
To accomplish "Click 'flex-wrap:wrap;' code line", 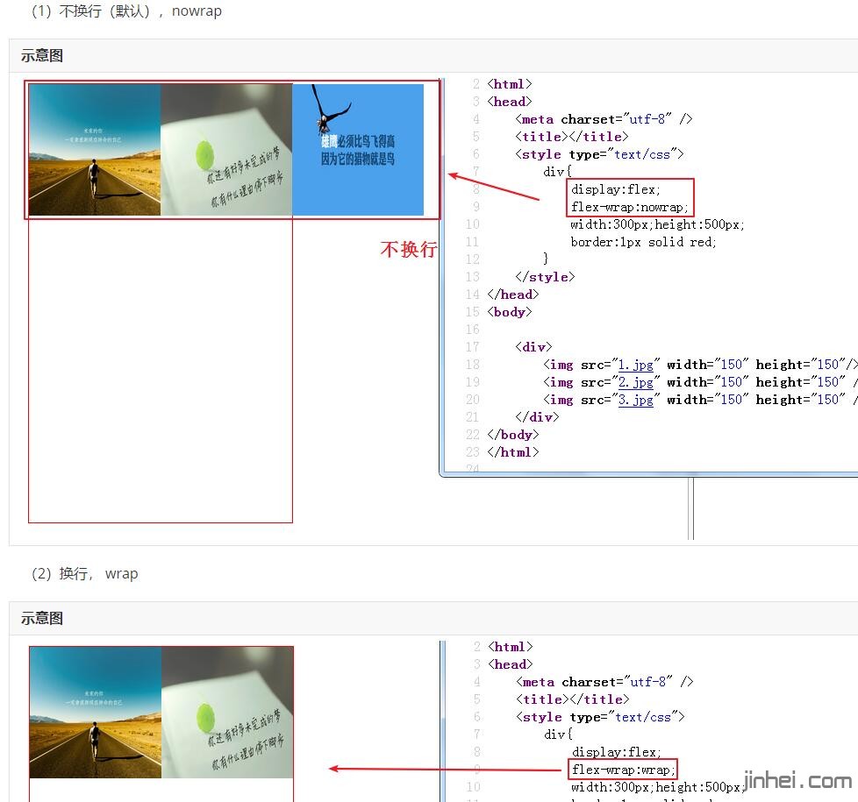I will [x=623, y=770].
